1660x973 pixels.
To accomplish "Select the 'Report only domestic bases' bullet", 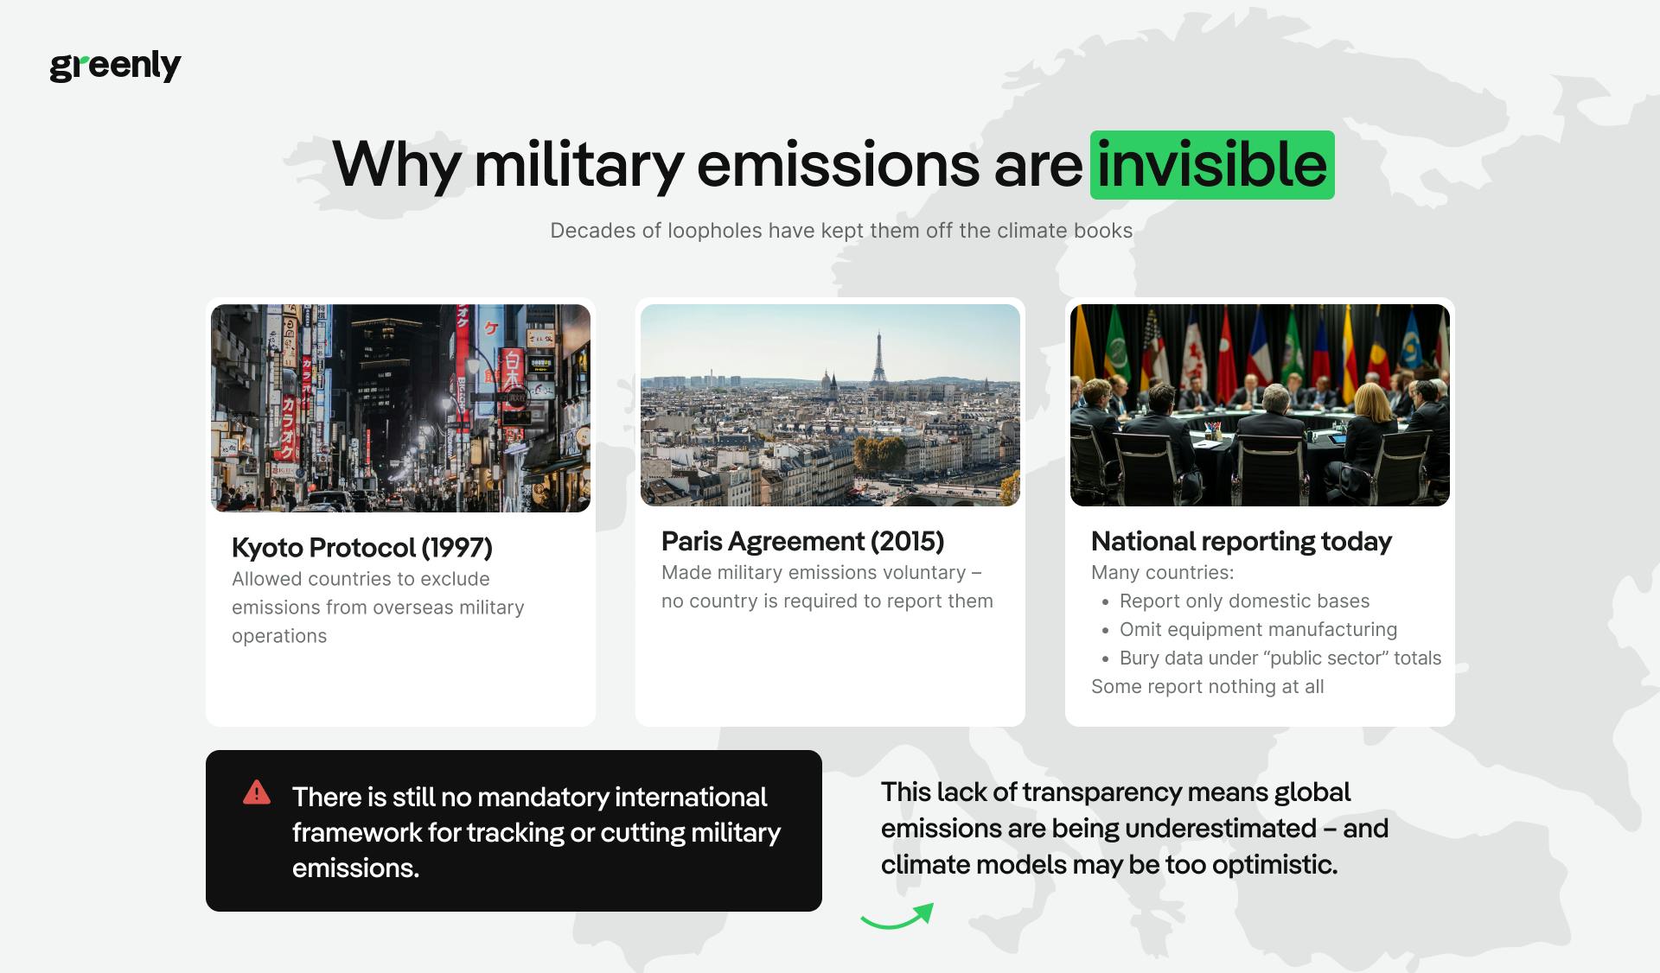I will pos(1244,601).
